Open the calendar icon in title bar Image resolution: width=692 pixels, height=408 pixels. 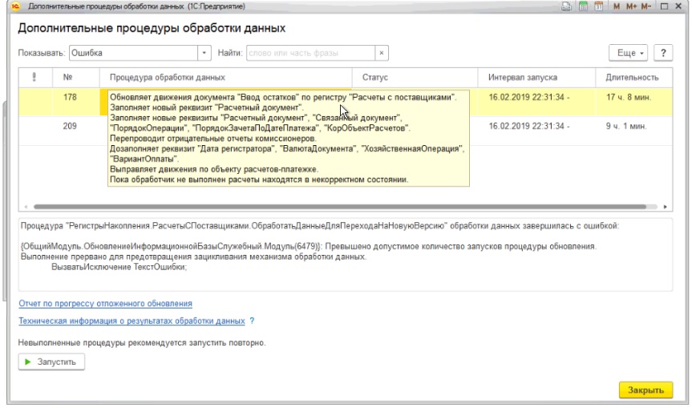597,7
